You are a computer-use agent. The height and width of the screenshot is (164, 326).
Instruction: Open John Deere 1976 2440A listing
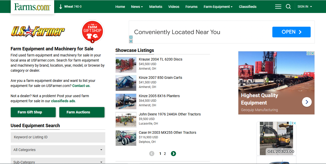point(170,114)
